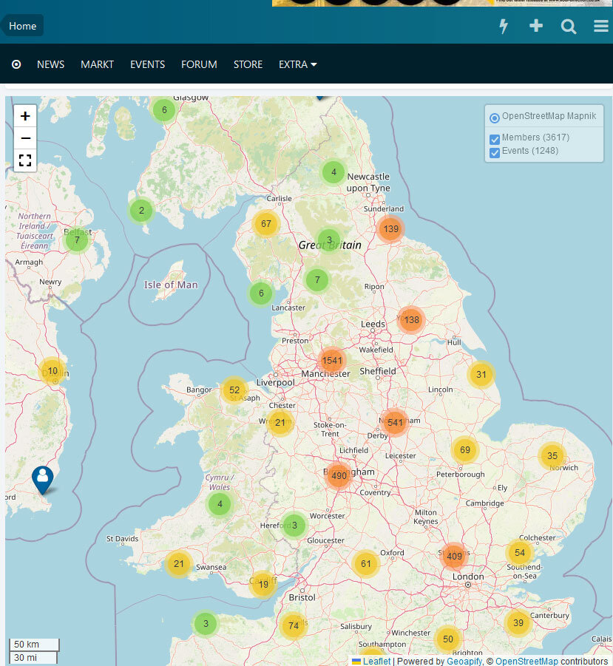Open the 7 cluster at Belfast
This screenshot has height=666, width=613.
pos(77,240)
